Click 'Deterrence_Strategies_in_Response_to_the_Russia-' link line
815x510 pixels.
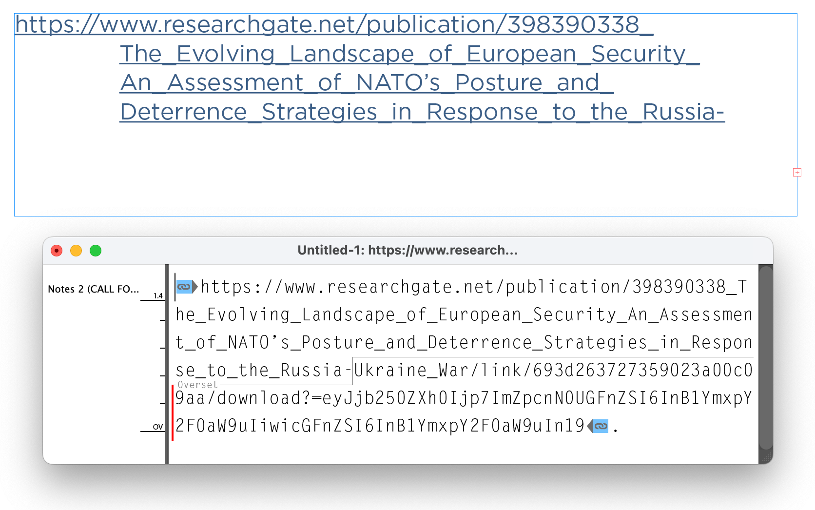click(x=423, y=112)
